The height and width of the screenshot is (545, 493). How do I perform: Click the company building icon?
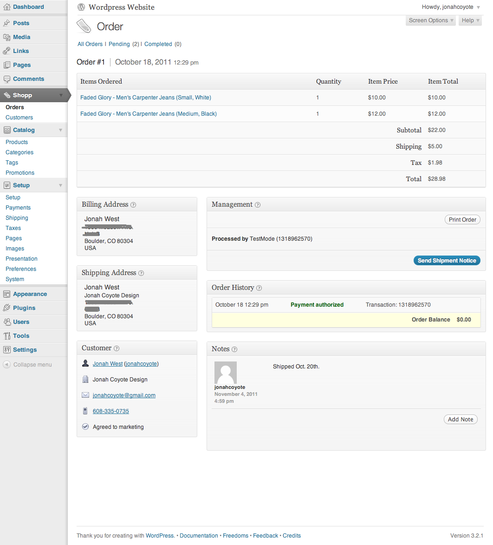tap(85, 379)
